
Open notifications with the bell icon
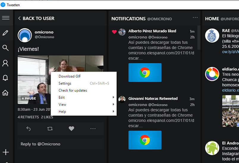pos(5,78)
